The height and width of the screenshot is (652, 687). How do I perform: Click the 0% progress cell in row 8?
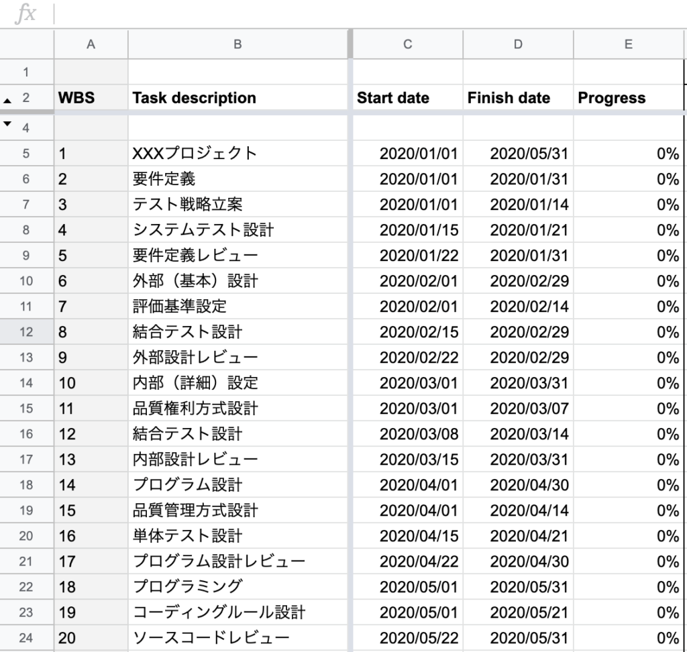(x=628, y=229)
